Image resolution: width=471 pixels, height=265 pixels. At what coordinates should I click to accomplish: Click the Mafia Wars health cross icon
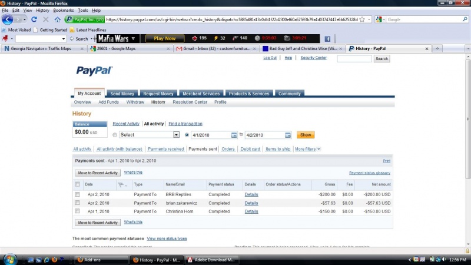[x=195, y=38]
